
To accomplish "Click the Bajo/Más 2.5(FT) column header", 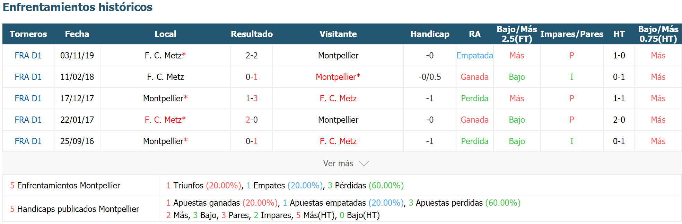I will [517, 34].
